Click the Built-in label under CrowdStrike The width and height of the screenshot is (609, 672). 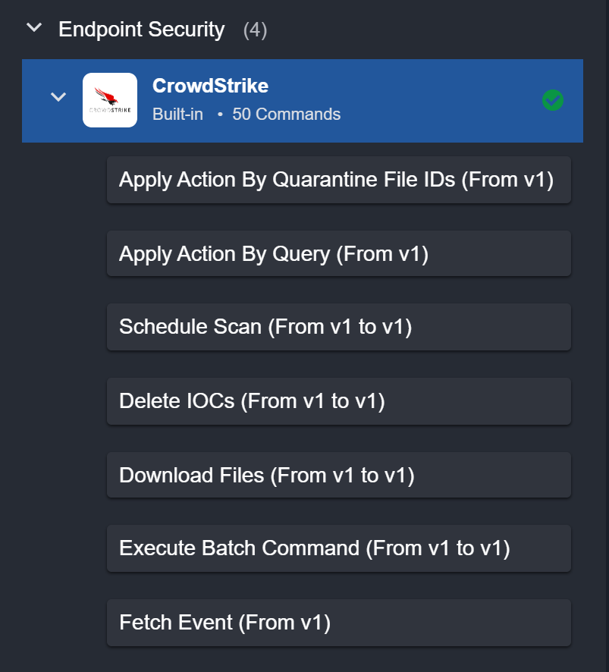177,115
